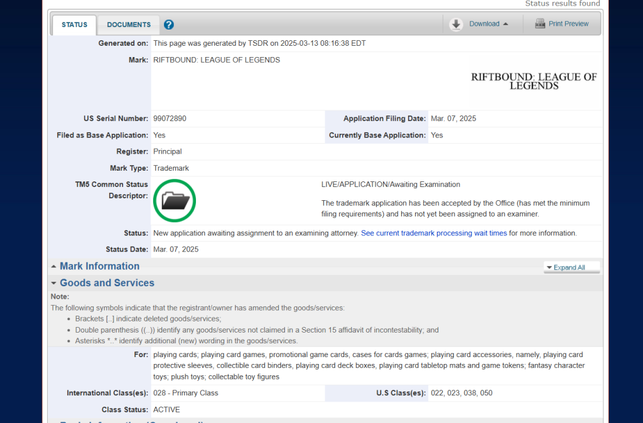Open the help question mark icon
This screenshot has height=423, width=643.
[x=168, y=24]
